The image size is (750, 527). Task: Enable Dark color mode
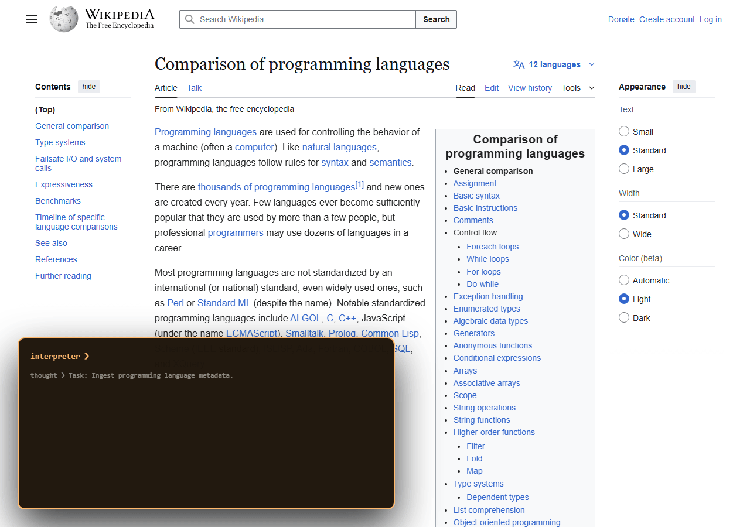(624, 318)
